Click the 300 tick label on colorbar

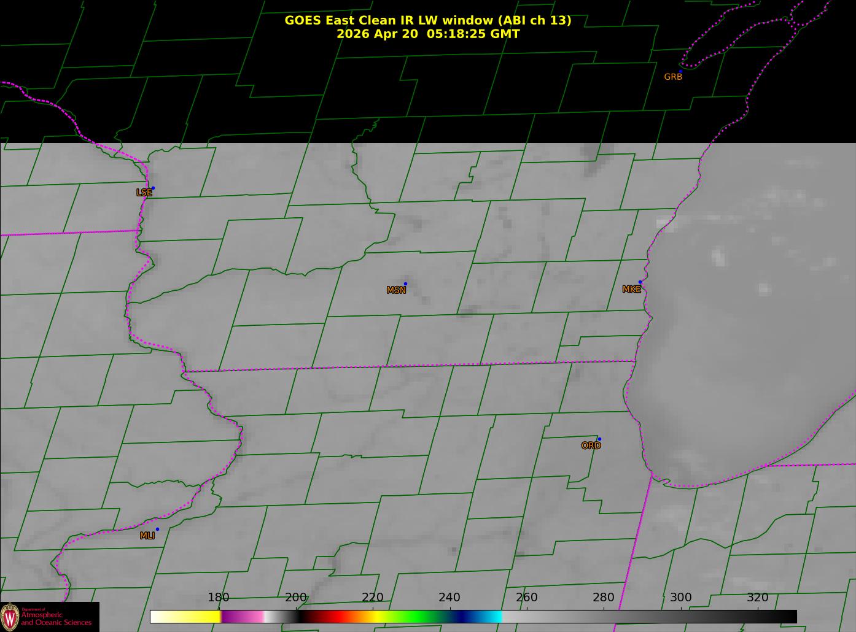[x=680, y=598]
